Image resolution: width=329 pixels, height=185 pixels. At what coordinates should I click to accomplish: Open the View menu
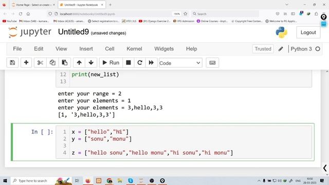point(61,49)
